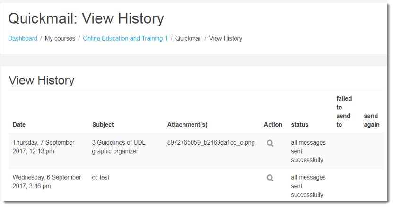Screen dimensions: 393x207
Task: Click the Action column header
Action: 273,125
